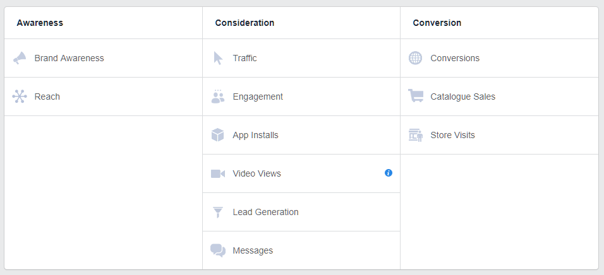Click the Engagement people icon

coord(218,97)
